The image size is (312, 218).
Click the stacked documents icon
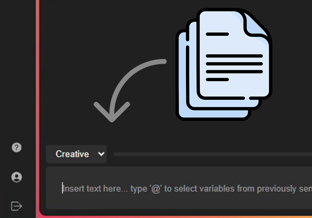pyautogui.click(x=223, y=65)
